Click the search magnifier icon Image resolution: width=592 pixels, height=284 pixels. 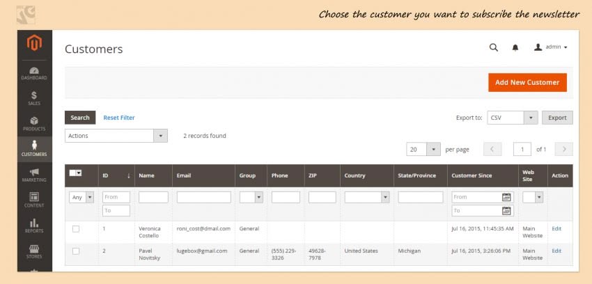(x=494, y=47)
